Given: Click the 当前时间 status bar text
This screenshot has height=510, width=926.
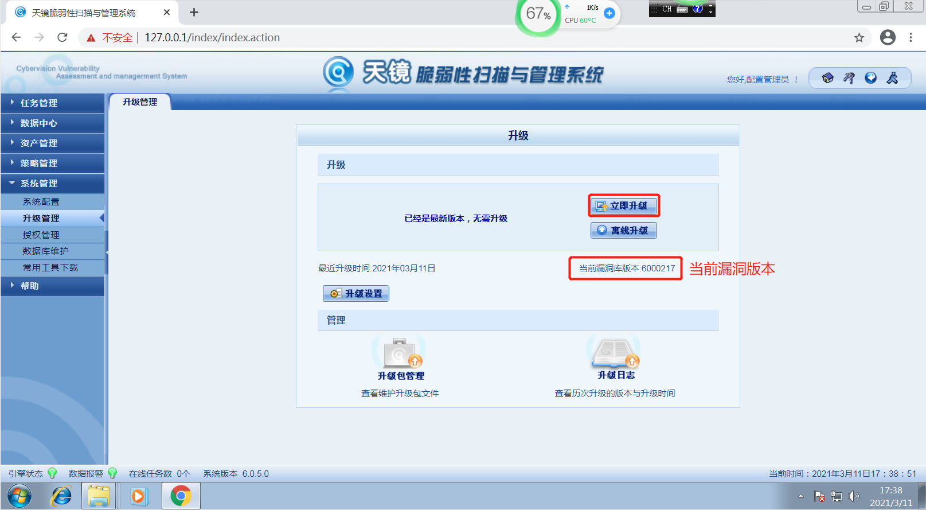Looking at the screenshot, I should 843,474.
